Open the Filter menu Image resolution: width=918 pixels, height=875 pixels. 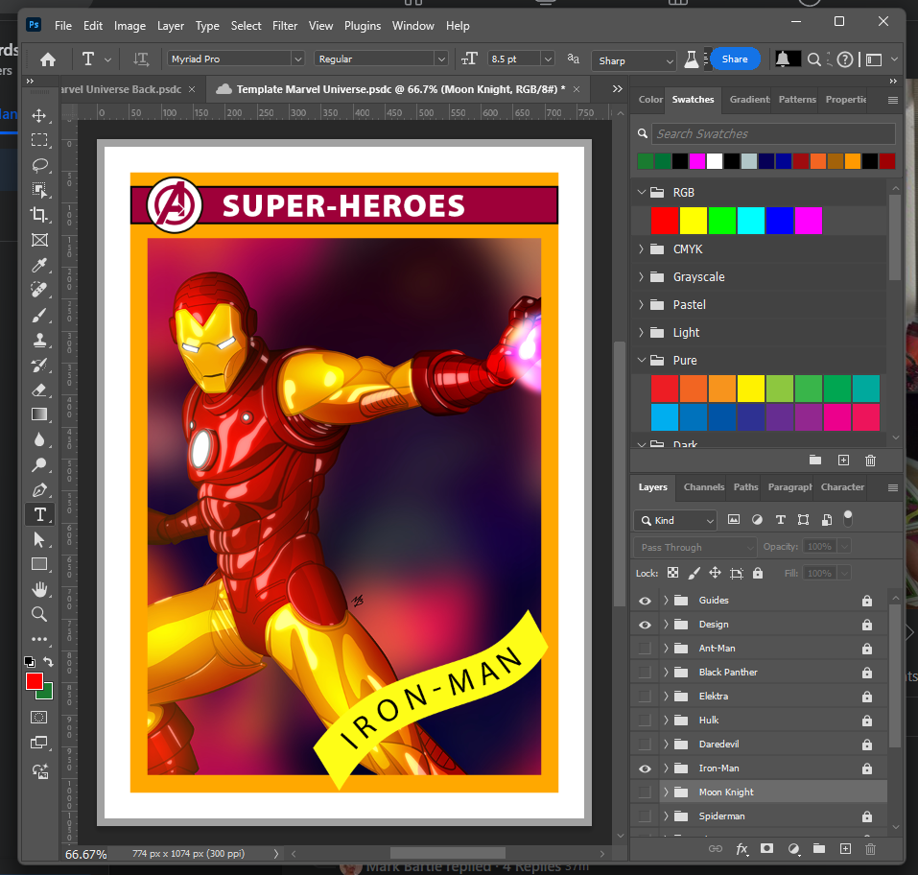(285, 26)
